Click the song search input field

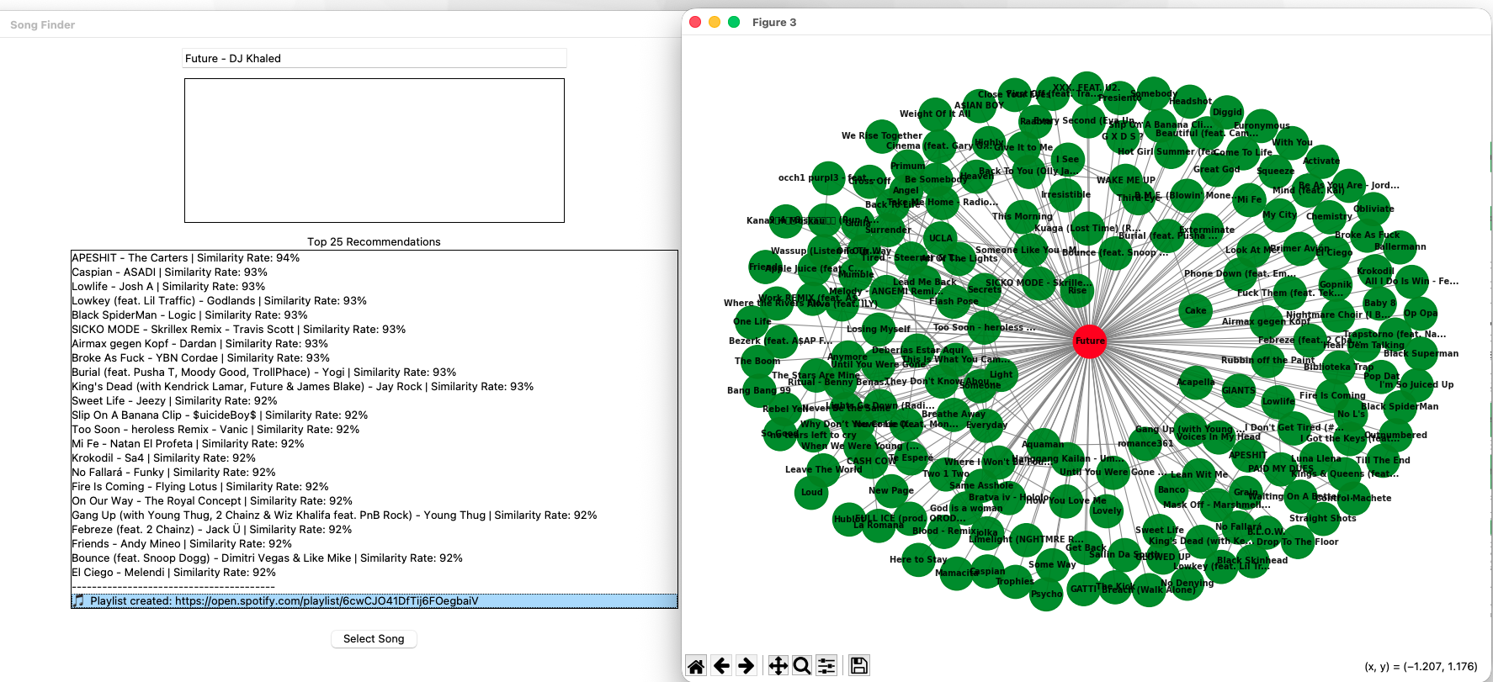pyautogui.click(x=375, y=58)
